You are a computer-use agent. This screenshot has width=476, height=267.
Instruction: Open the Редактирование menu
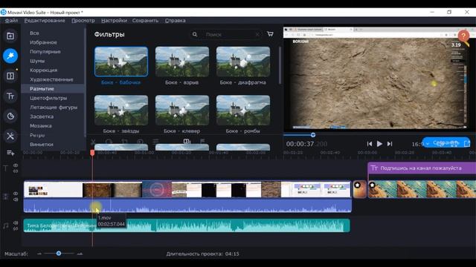(45, 21)
